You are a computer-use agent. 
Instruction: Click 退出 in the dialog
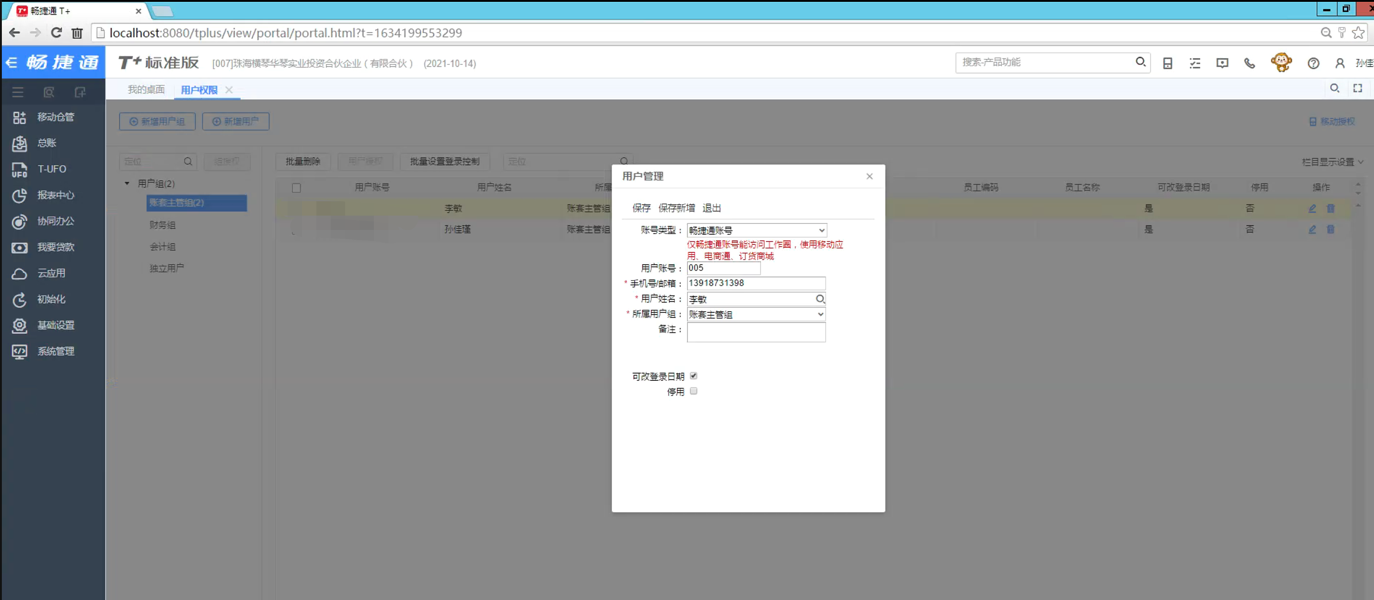click(712, 208)
